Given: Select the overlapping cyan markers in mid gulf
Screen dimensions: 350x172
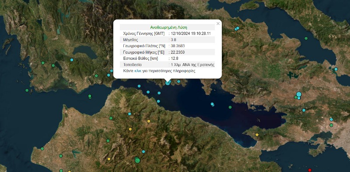Looking at the screenshot, I should click(x=212, y=104).
